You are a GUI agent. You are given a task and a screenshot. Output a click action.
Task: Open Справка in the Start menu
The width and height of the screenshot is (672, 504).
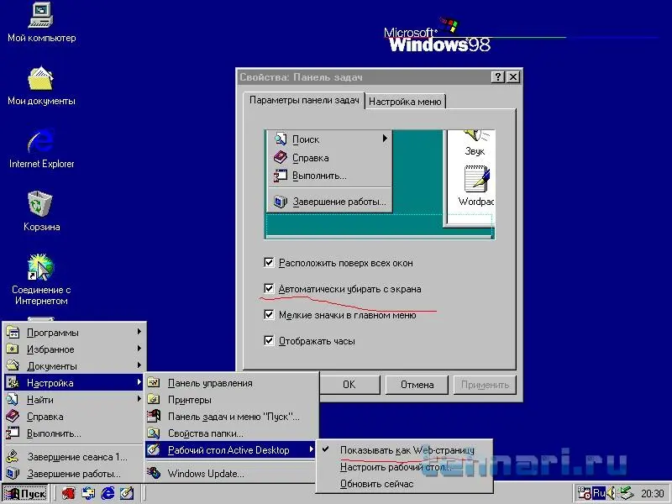(x=74, y=416)
